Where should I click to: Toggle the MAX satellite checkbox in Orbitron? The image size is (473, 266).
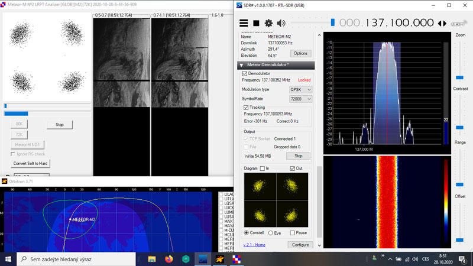pos(221,221)
